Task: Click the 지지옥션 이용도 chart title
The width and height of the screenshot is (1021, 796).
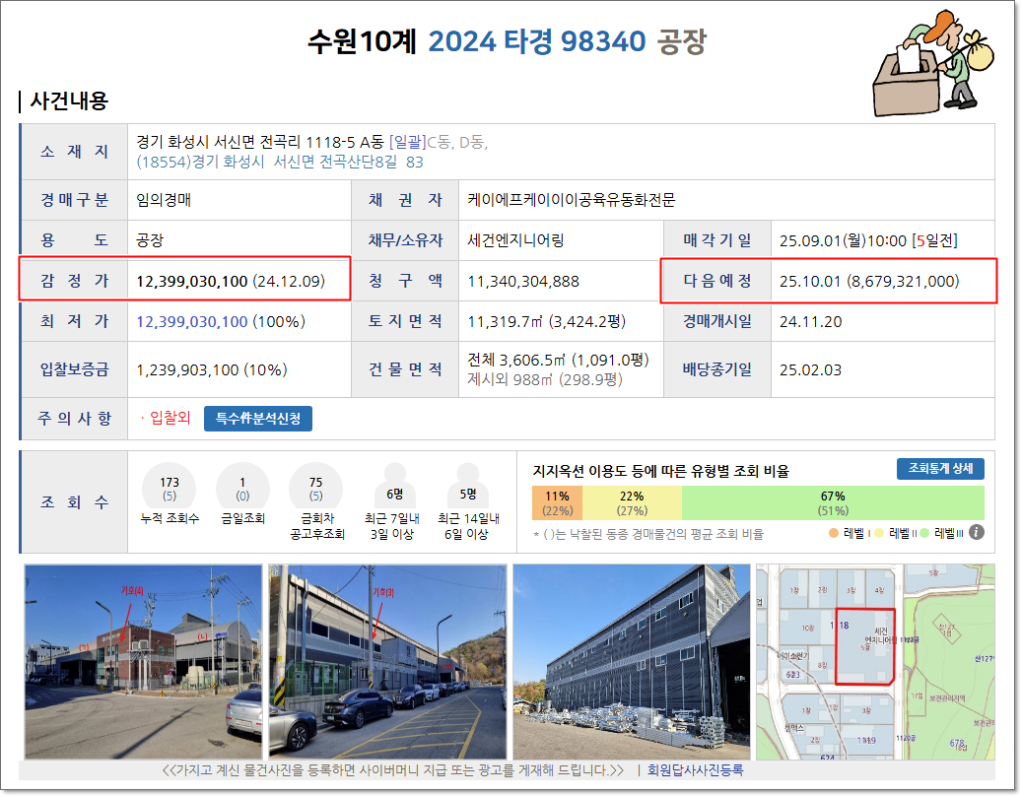Action: tap(660, 471)
